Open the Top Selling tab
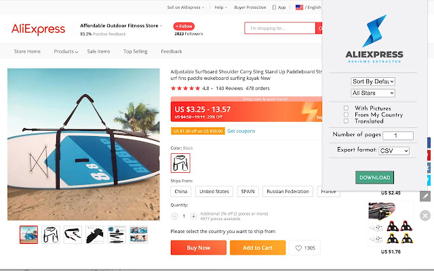 click(x=135, y=51)
